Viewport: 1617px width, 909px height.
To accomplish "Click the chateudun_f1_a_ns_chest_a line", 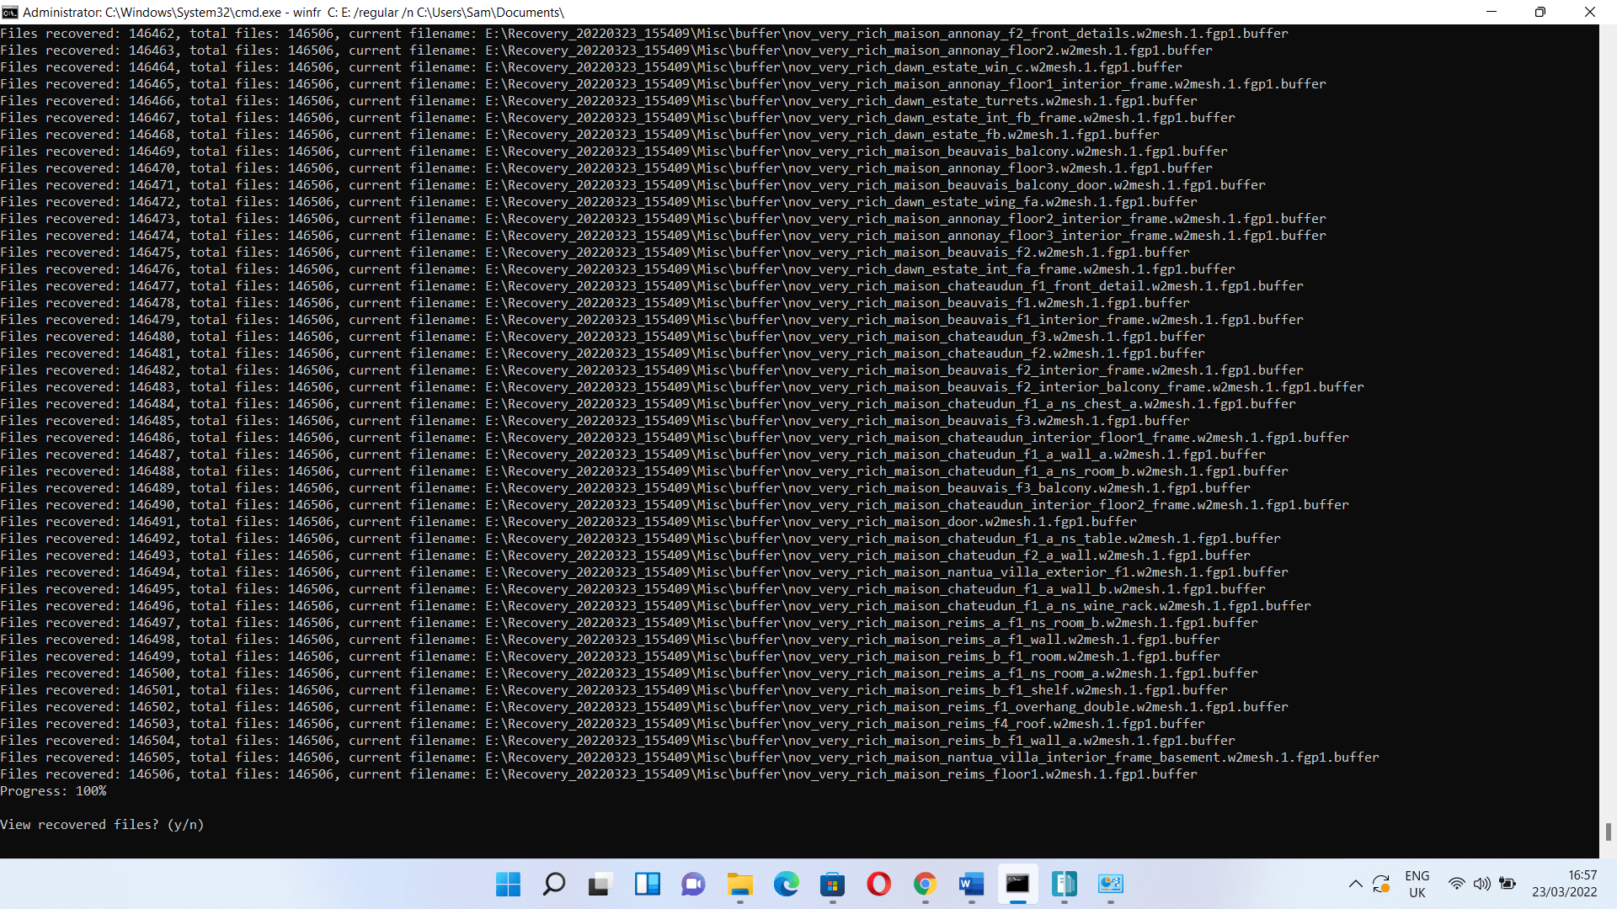I will pos(648,404).
